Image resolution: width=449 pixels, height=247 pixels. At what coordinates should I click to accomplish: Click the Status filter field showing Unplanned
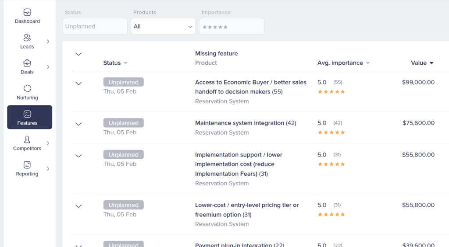tap(95, 26)
